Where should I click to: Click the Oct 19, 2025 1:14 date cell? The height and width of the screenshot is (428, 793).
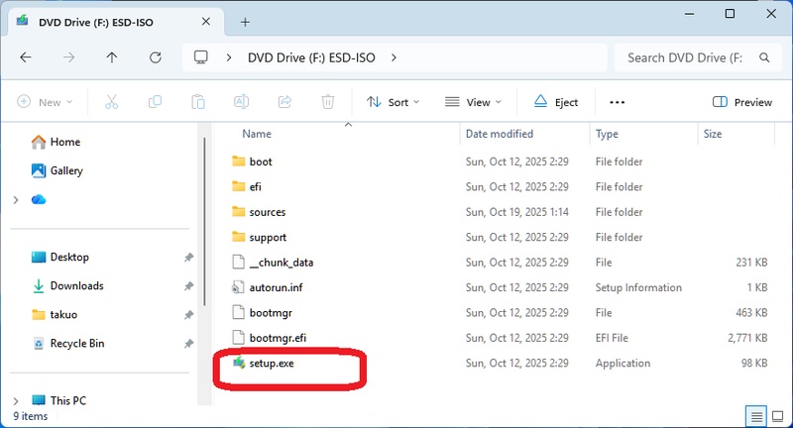point(516,212)
